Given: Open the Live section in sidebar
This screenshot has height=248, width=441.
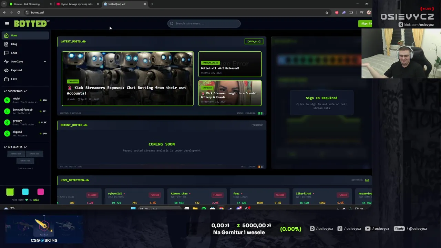Looking at the screenshot, I should (x=25, y=79).
